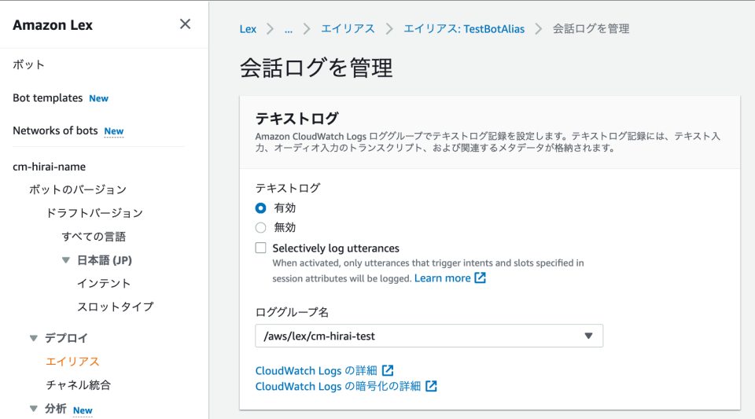Go to Lex breadcrumb link
This screenshot has height=419, width=755.
(x=248, y=29)
